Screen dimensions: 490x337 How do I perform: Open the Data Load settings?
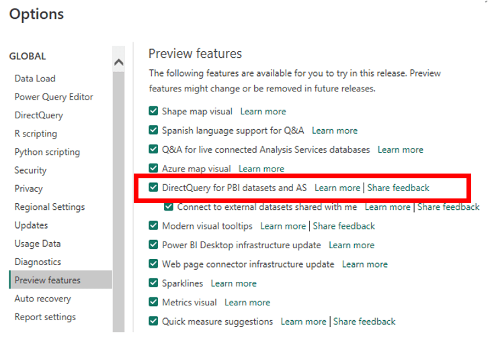click(x=35, y=79)
